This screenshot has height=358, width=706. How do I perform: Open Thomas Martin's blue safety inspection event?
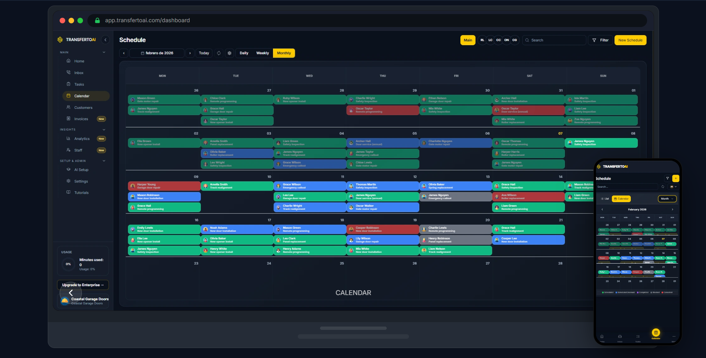click(383, 186)
